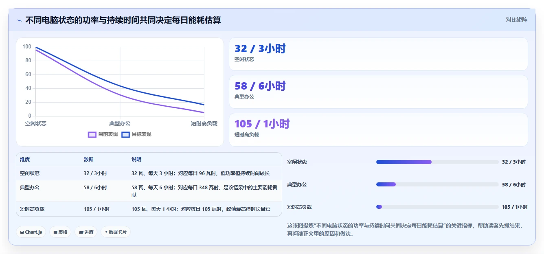
Task: Click chart x-axis label 短时高负载
Action: point(204,123)
